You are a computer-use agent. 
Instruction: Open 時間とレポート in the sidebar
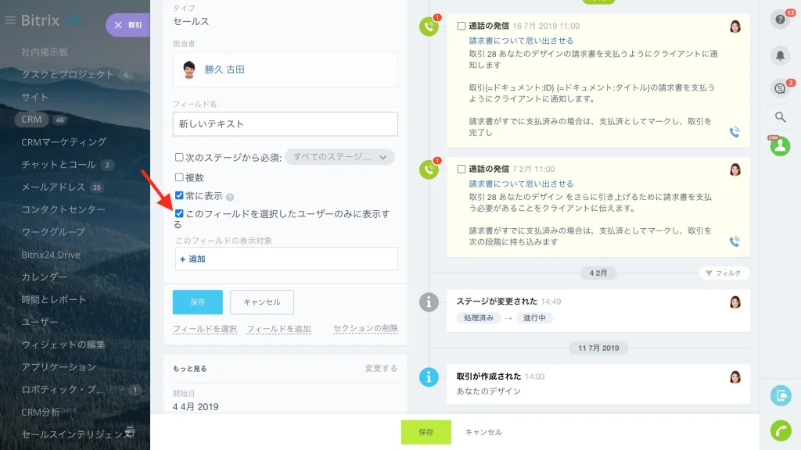(54, 299)
